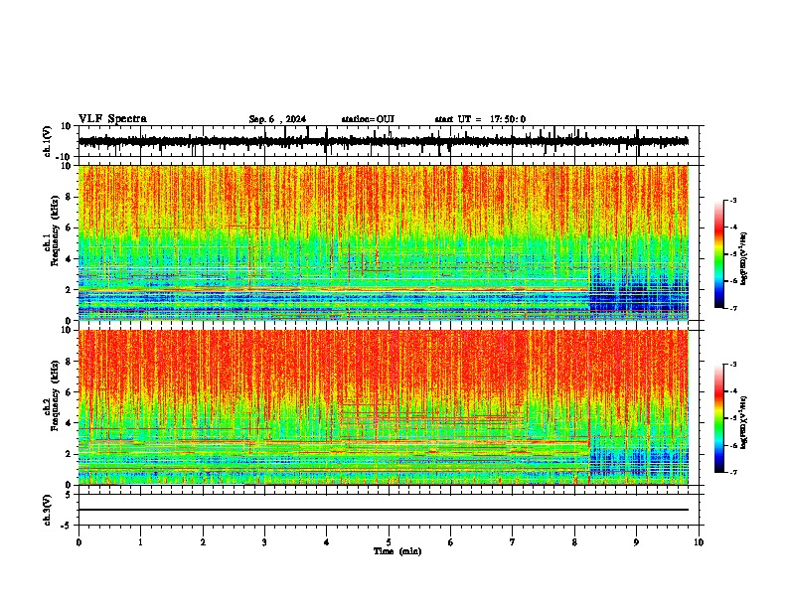Click the ch.1 spectrogram color scale bar
Viewport: 787px width, 608px height.
(718, 254)
